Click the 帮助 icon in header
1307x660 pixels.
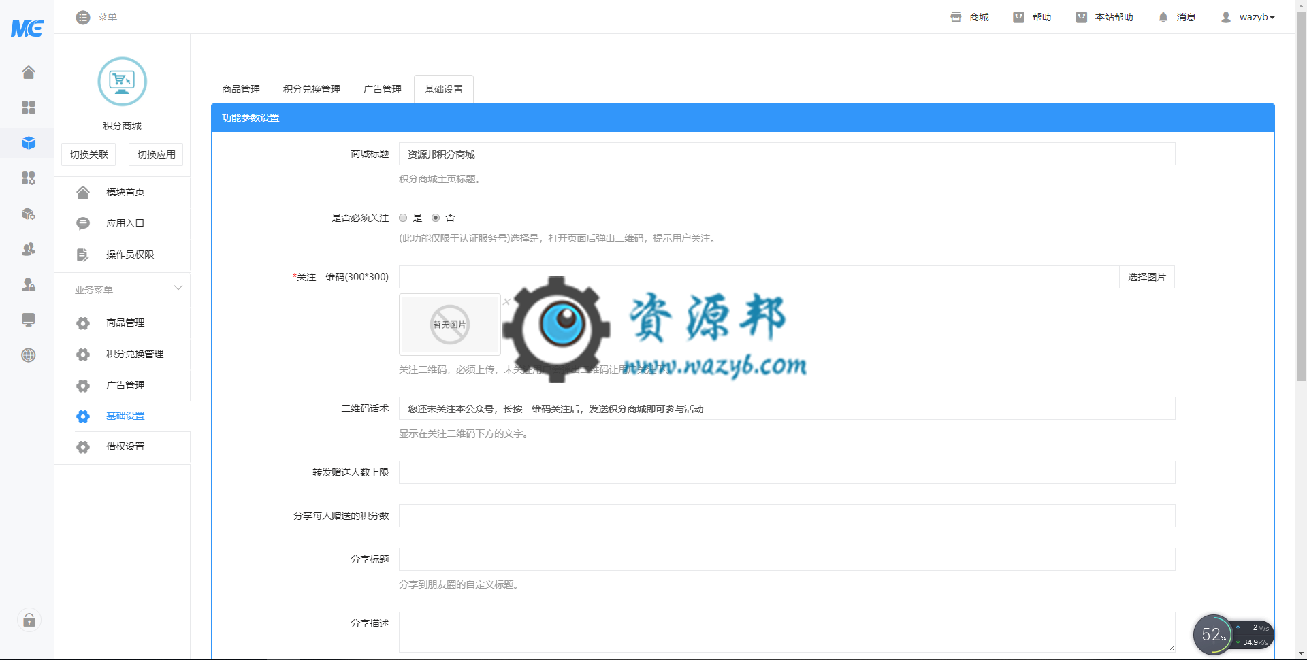(x=1018, y=17)
